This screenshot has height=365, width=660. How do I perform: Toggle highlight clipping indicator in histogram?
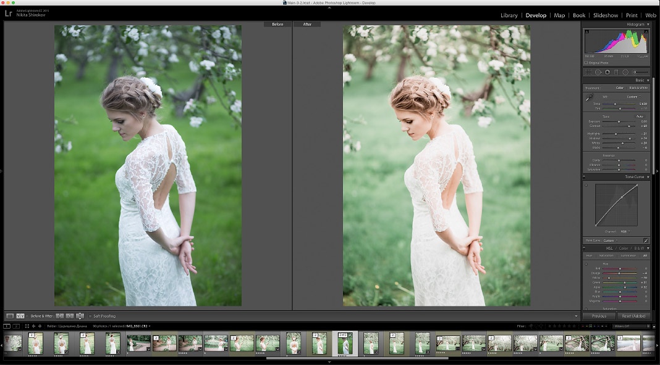coord(646,31)
